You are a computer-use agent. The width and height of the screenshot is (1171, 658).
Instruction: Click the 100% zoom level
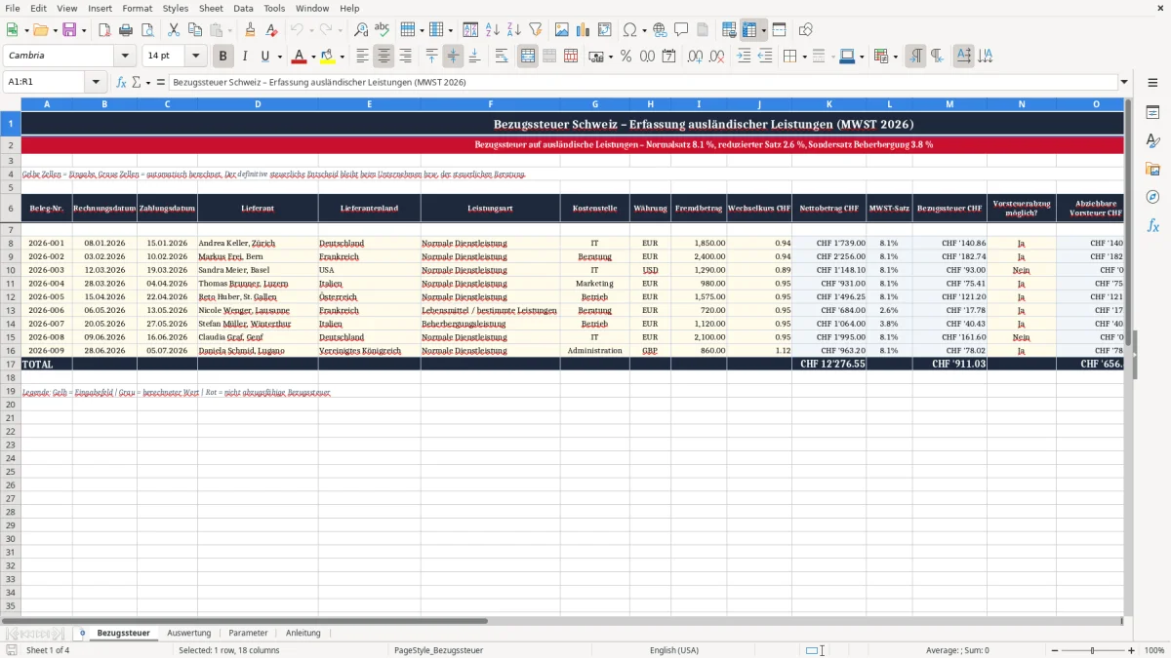point(1154,650)
